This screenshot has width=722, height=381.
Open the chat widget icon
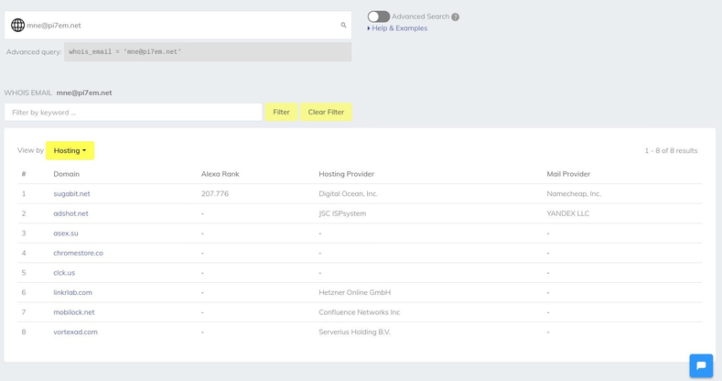(x=701, y=365)
